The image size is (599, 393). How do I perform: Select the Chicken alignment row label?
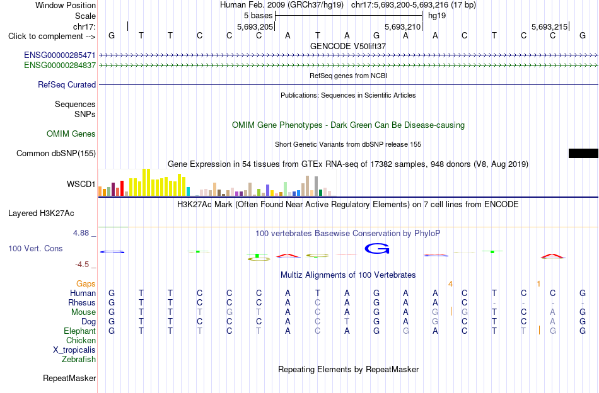coord(81,340)
